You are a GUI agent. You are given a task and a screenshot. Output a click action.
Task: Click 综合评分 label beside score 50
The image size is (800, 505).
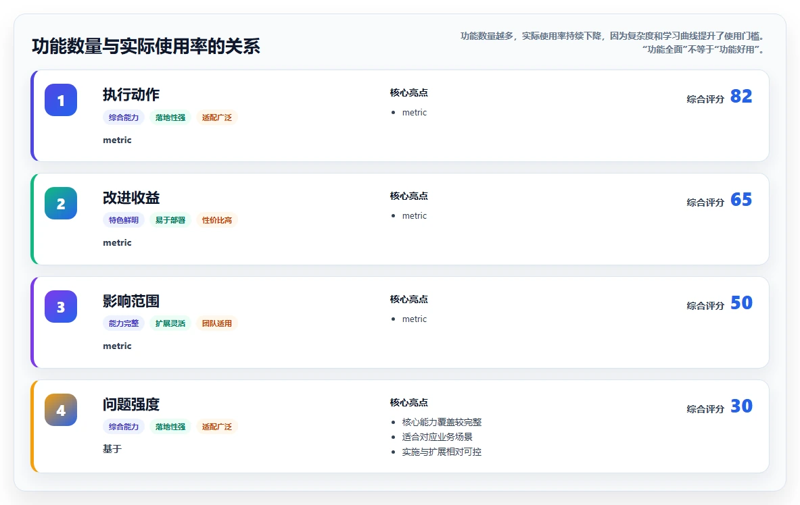click(705, 306)
